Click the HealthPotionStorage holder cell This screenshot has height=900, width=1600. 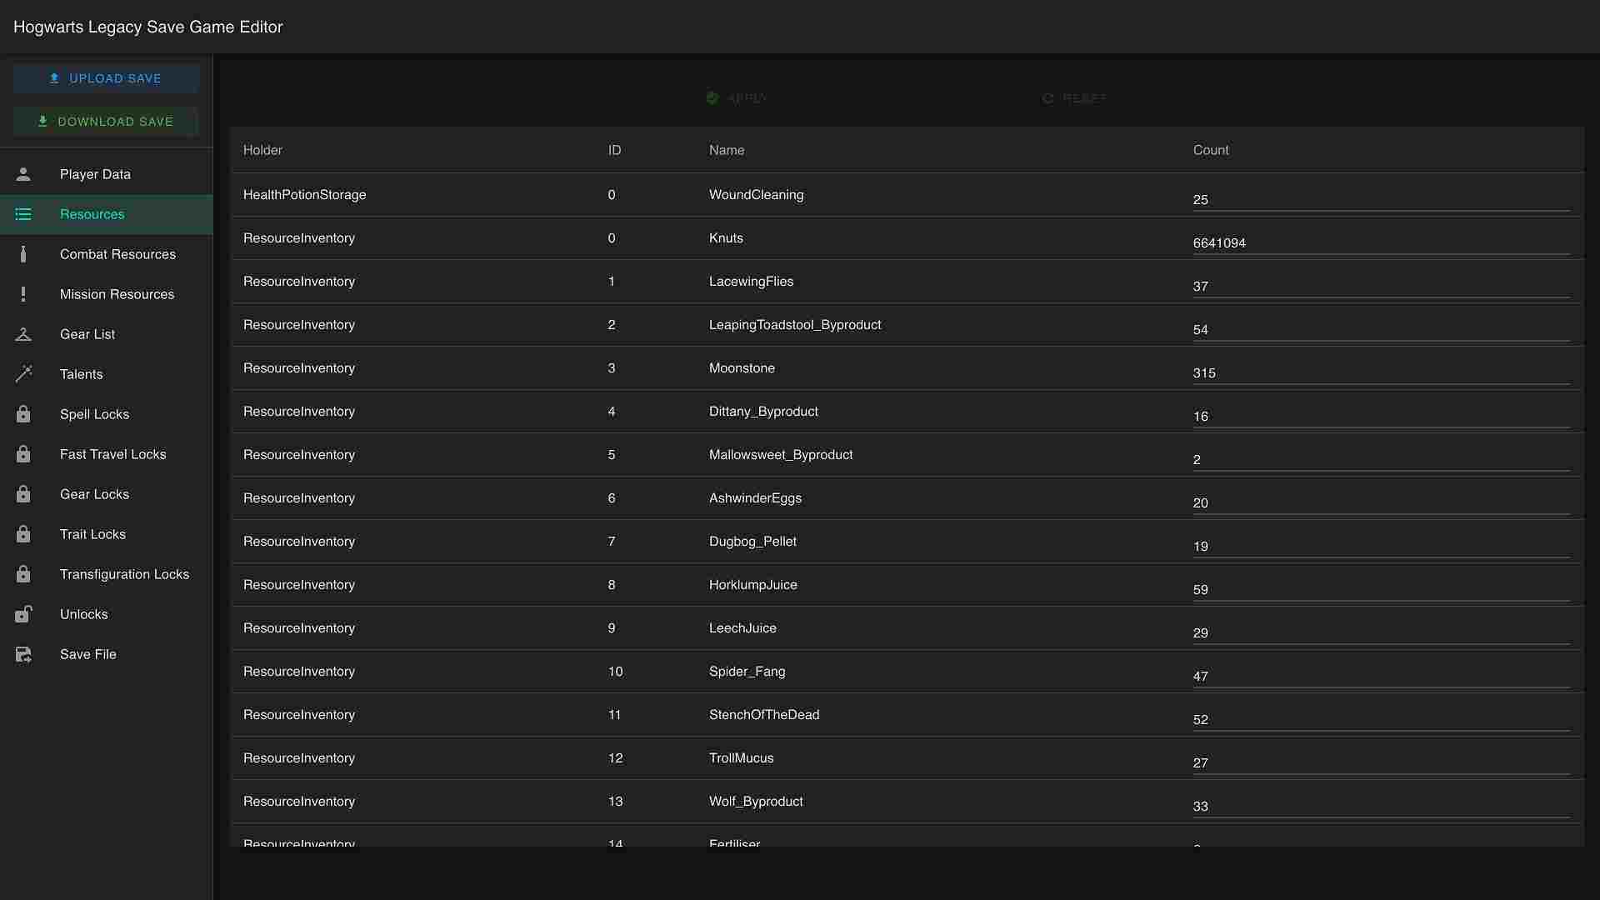tap(305, 195)
